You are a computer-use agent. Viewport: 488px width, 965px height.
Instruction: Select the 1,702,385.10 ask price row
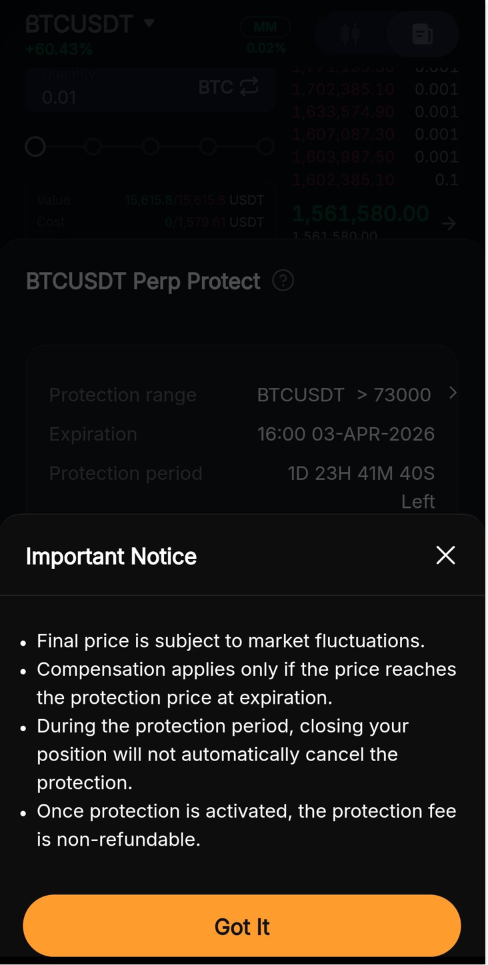coord(343,89)
